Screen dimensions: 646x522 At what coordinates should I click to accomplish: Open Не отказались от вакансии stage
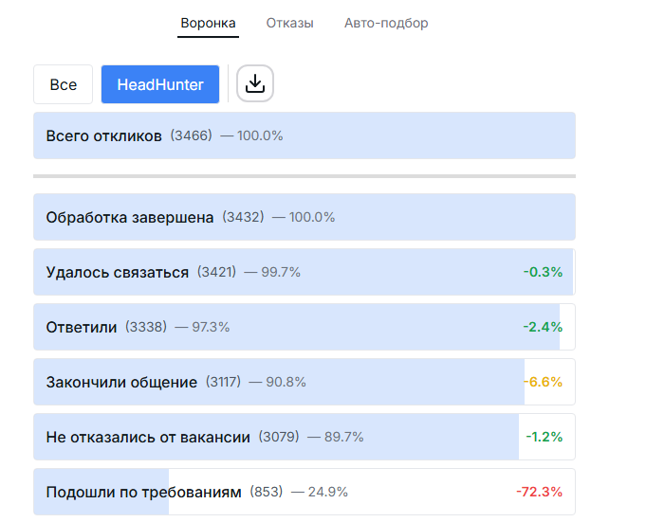point(148,437)
